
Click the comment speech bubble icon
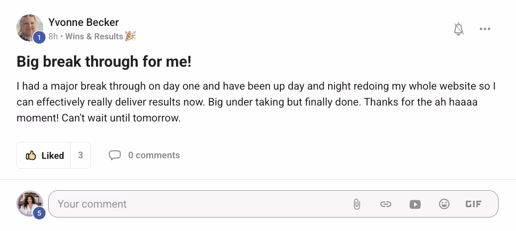coord(115,155)
